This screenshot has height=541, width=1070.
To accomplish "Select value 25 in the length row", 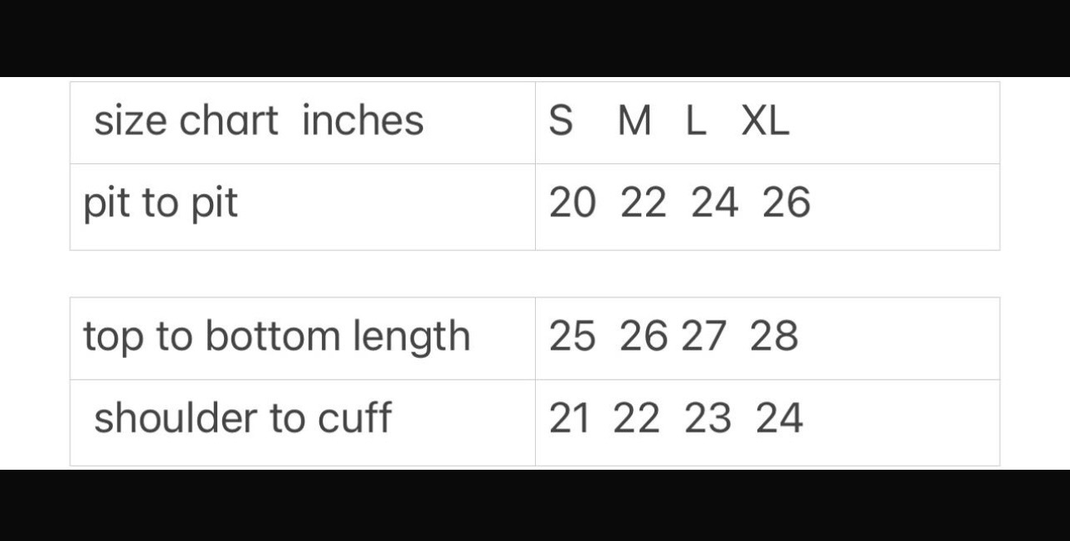I will click(x=572, y=336).
